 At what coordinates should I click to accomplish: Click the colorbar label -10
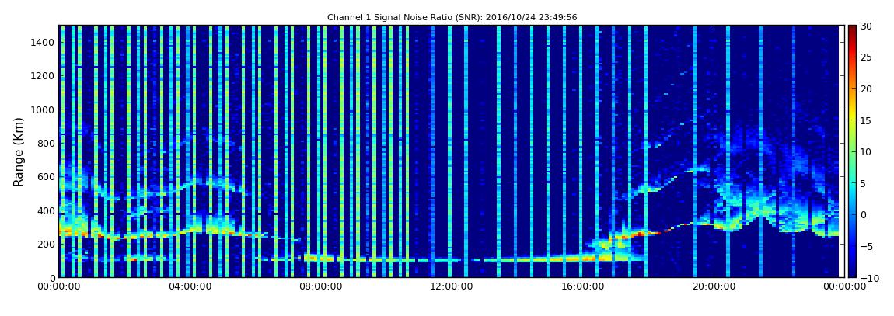pos(868,277)
